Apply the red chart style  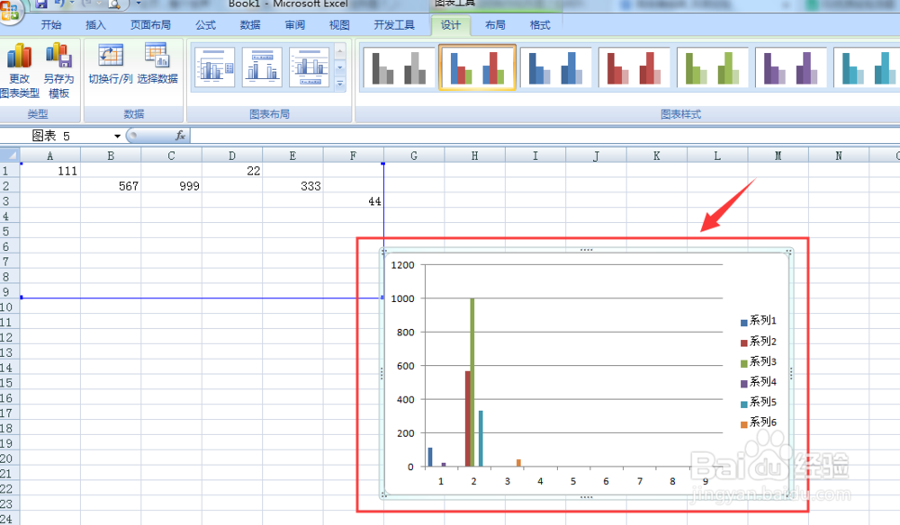tap(634, 68)
